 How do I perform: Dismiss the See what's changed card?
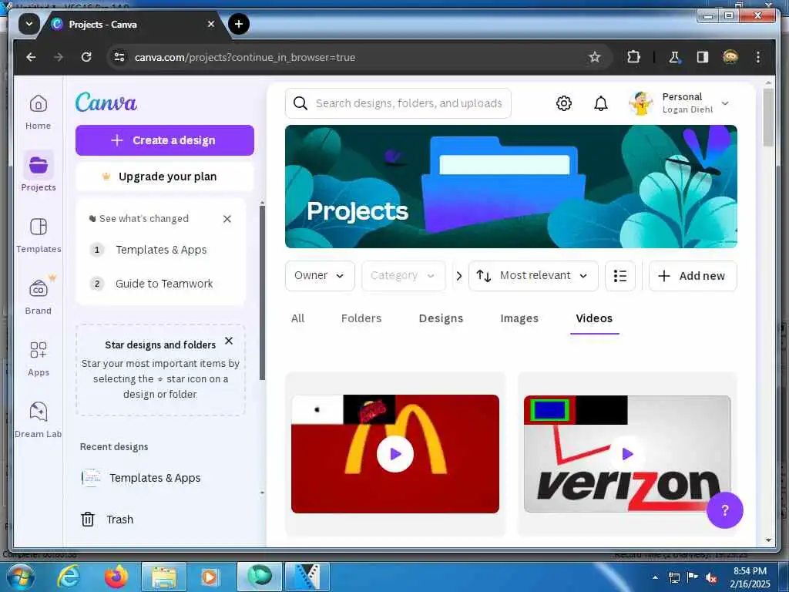click(x=227, y=218)
